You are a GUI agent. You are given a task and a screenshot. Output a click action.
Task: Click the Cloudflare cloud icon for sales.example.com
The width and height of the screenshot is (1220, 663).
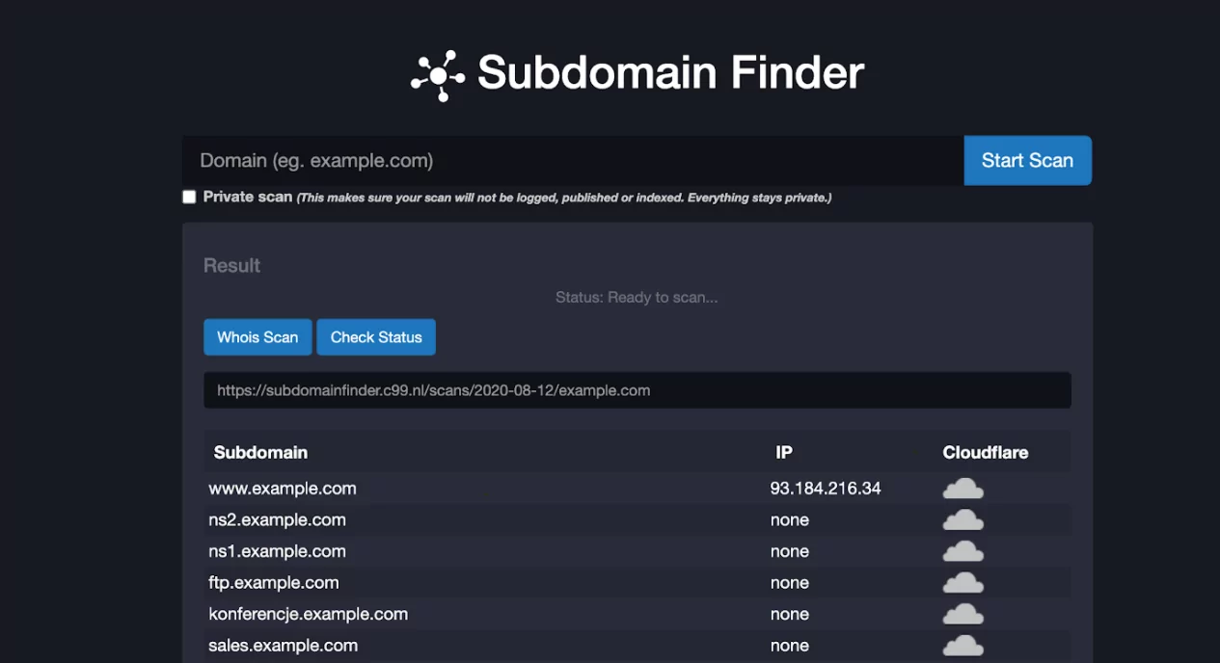962,645
